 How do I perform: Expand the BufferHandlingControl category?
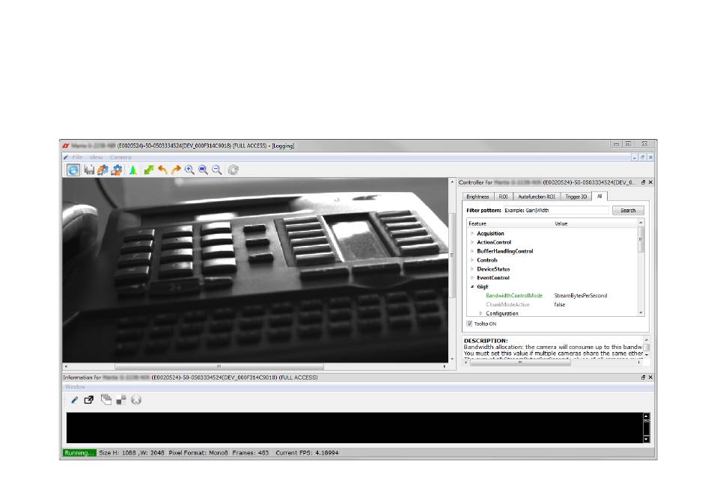click(472, 251)
